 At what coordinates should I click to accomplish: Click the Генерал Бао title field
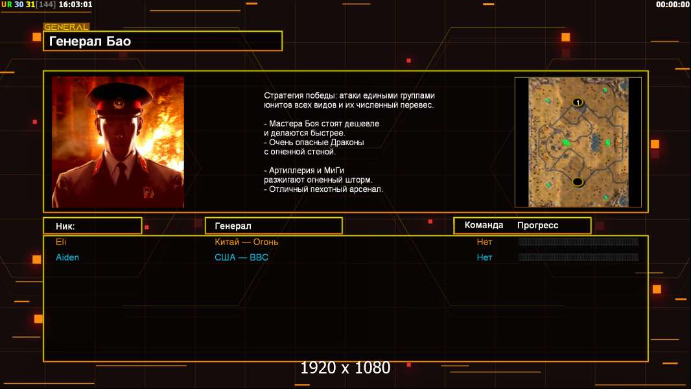click(163, 41)
